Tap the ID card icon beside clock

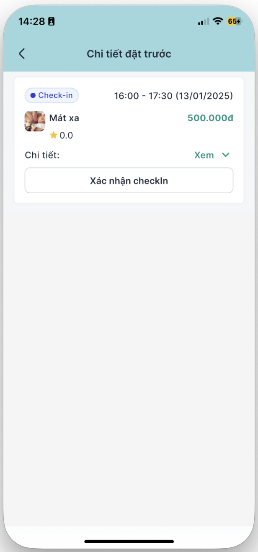(52, 22)
